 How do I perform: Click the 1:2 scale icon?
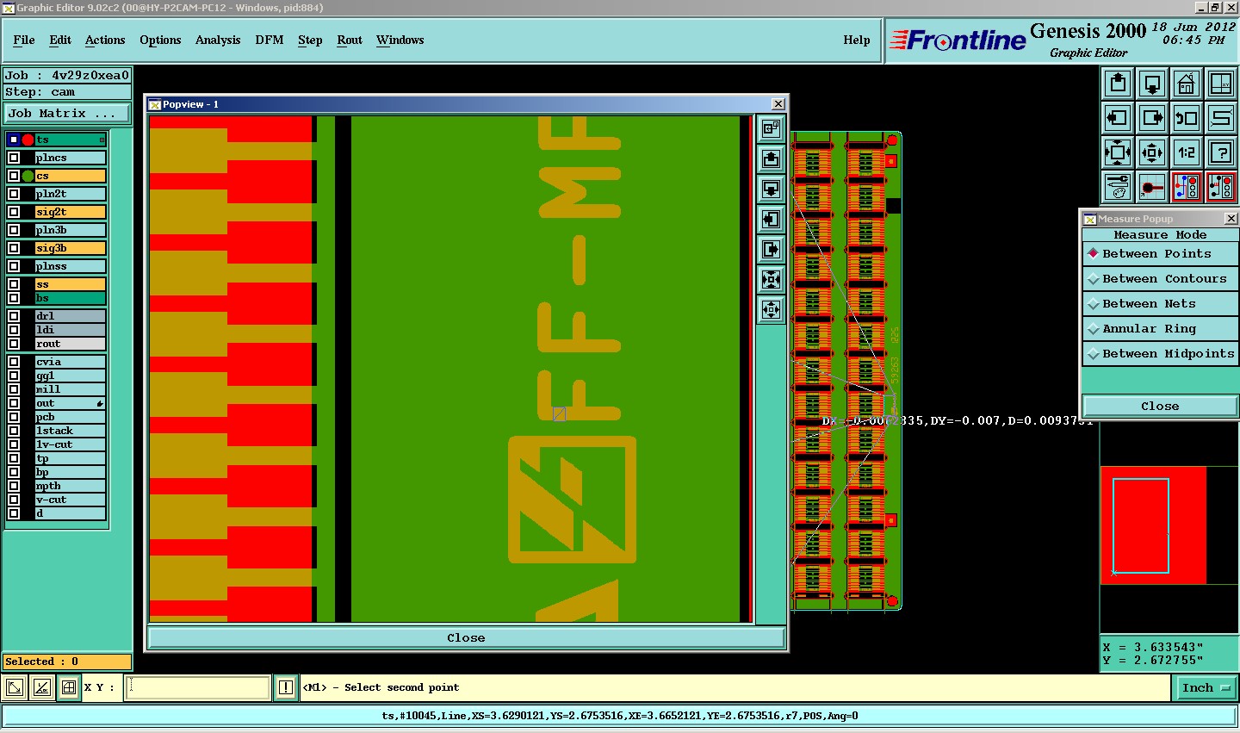[x=1187, y=152]
